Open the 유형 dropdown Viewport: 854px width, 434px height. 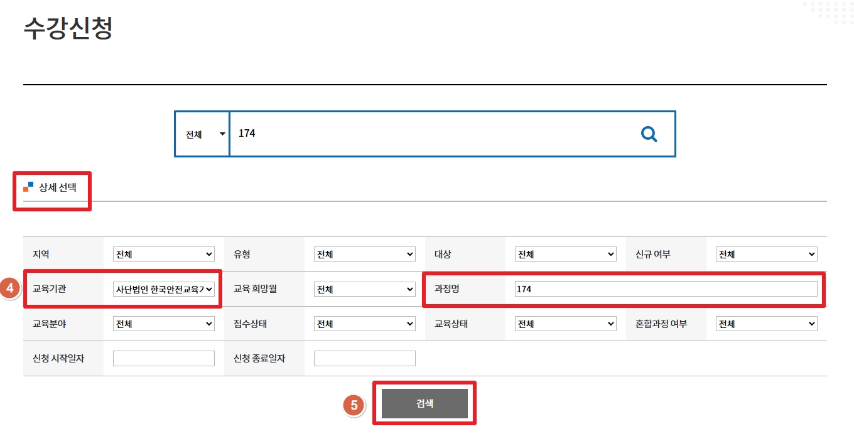click(x=364, y=254)
